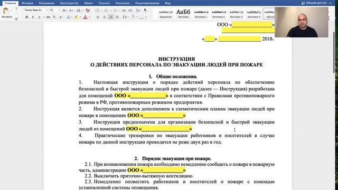Click the Increase Indent icon
The height and width of the screenshot is (190, 338).
130,11
